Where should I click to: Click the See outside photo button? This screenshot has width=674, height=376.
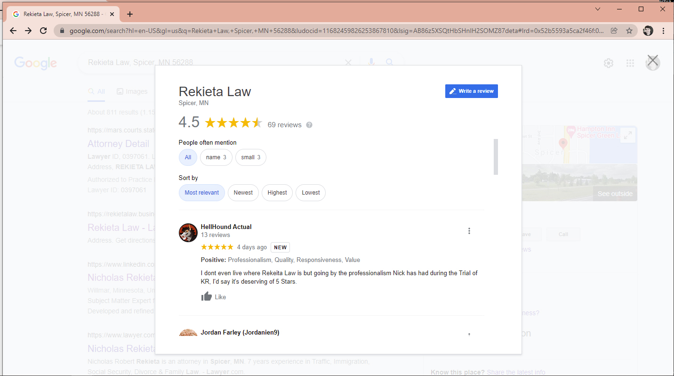pos(615,194)
